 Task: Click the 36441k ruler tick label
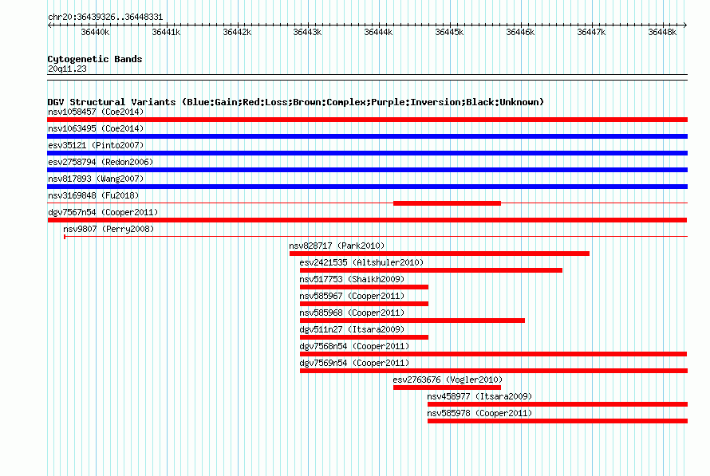[x=166, y=32]
